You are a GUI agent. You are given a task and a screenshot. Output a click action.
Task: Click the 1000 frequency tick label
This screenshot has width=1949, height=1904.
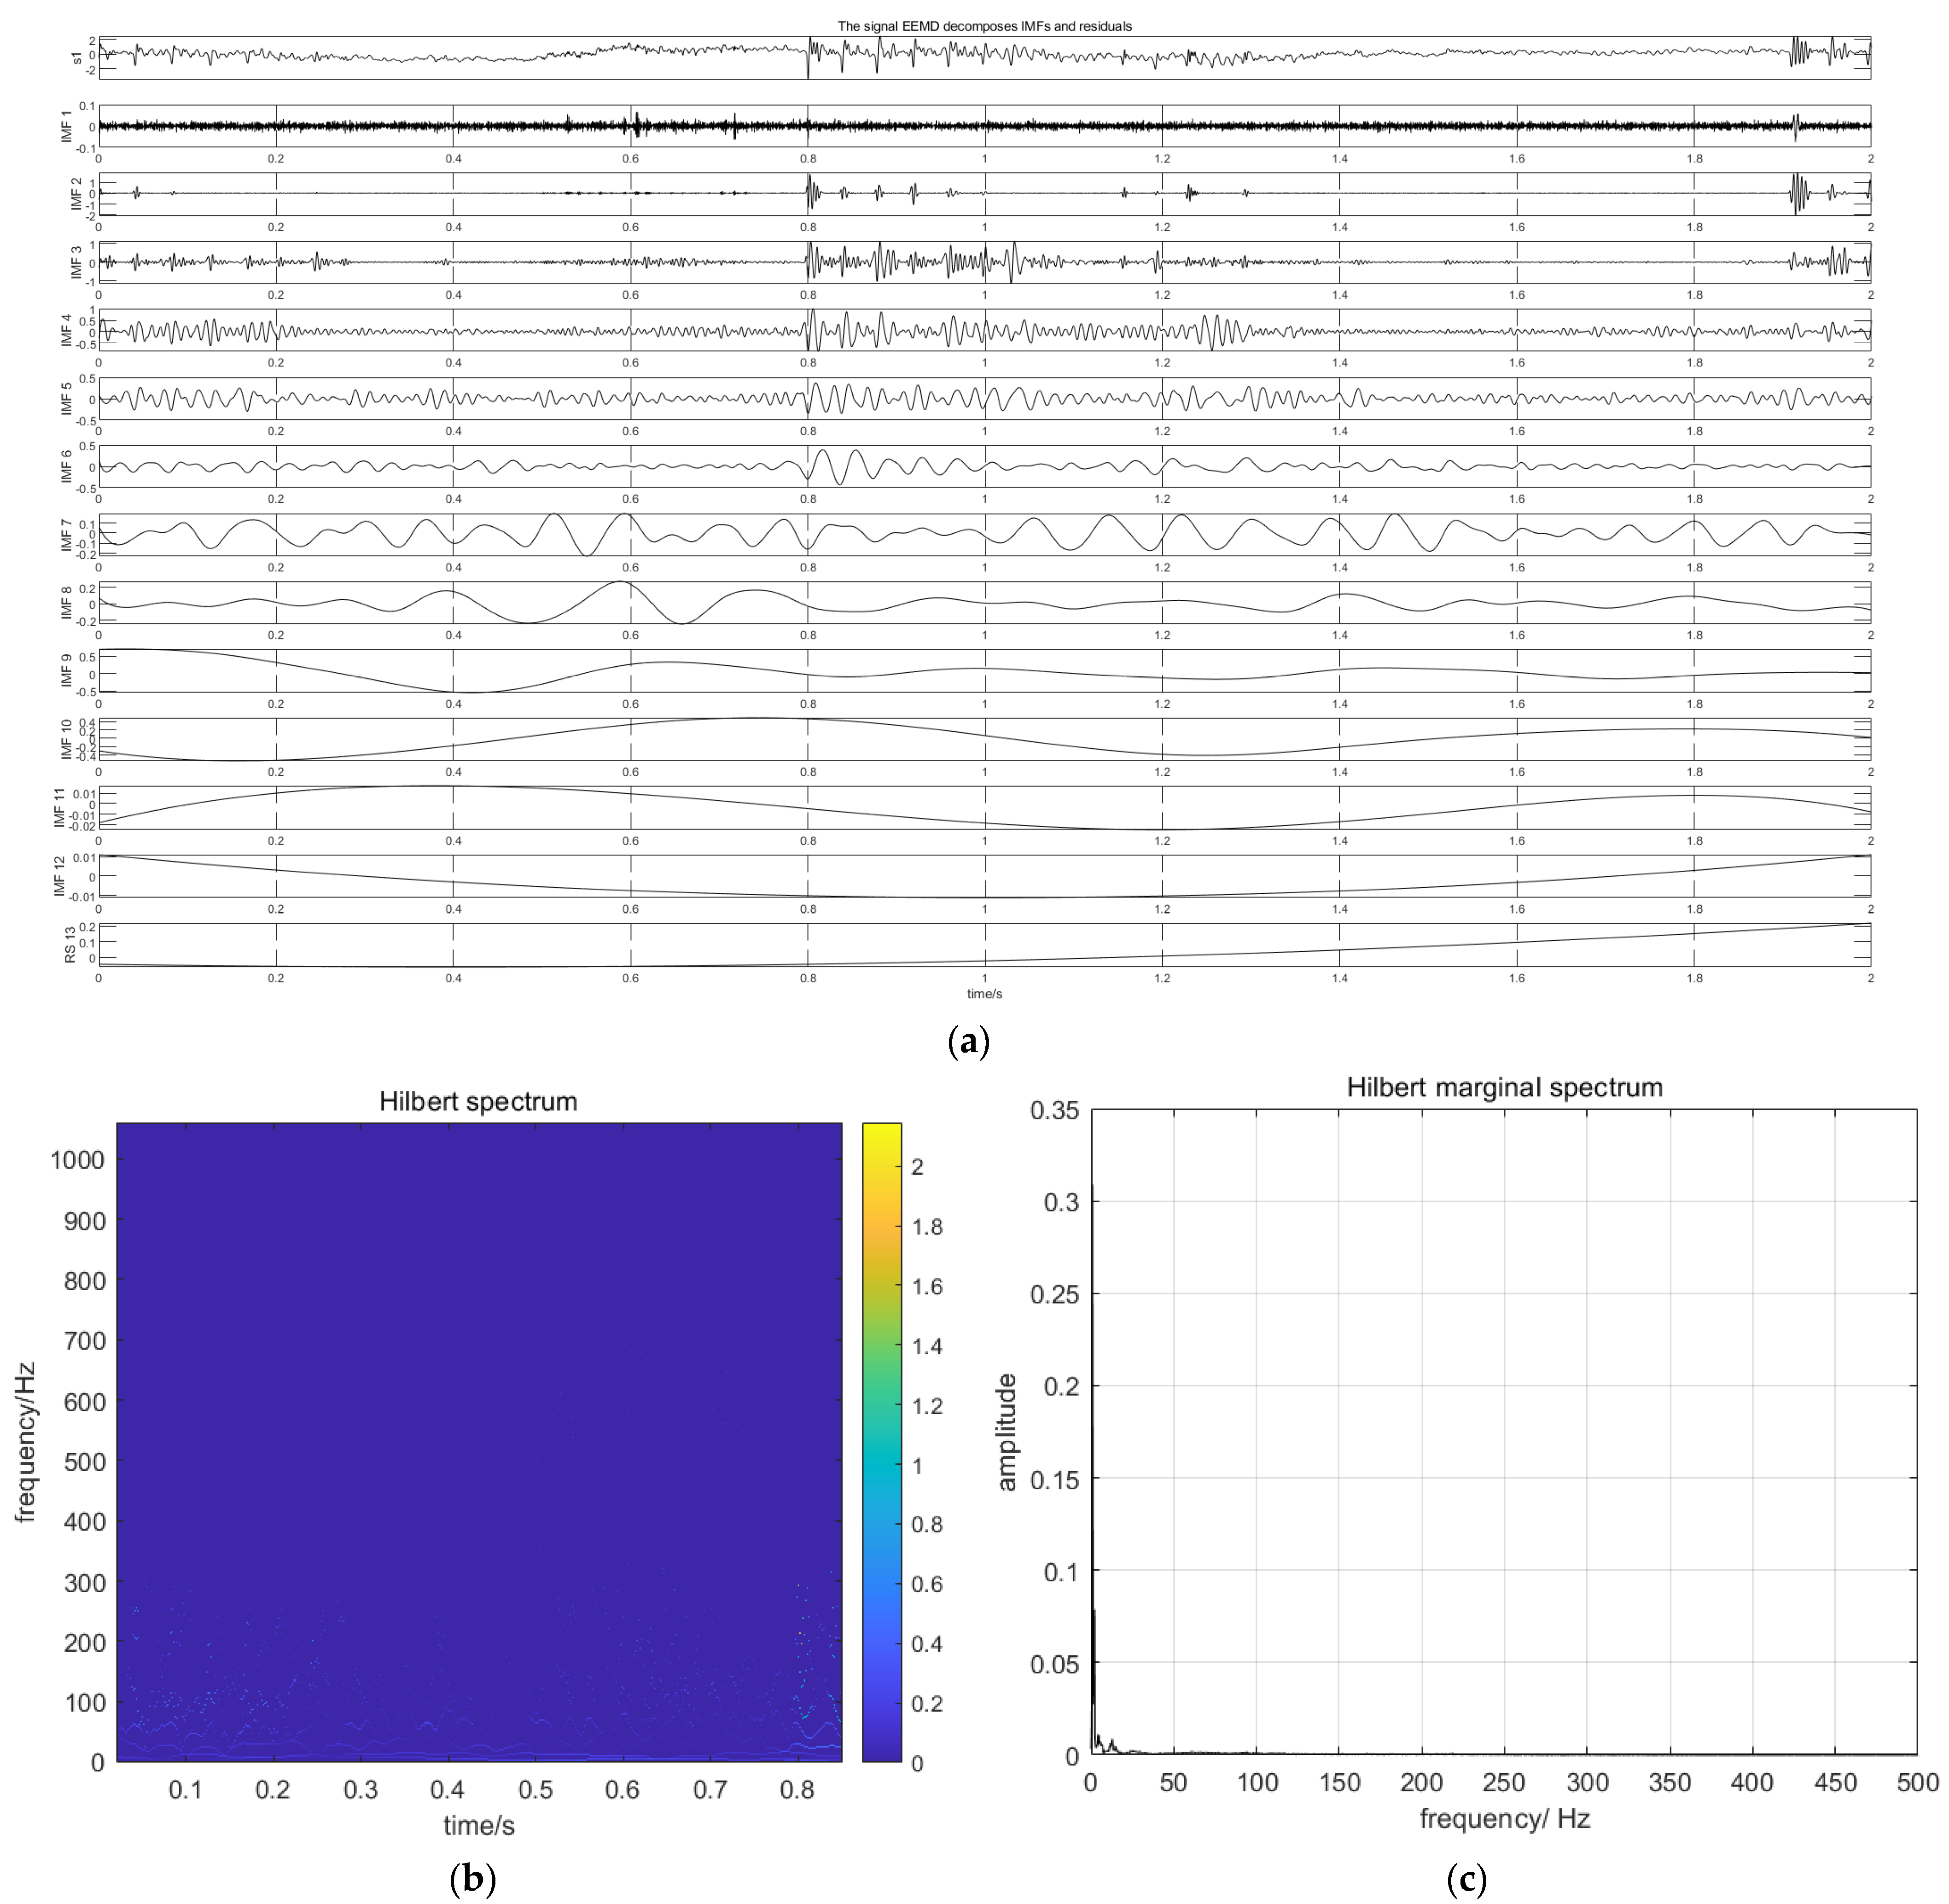click(78, 1160)
